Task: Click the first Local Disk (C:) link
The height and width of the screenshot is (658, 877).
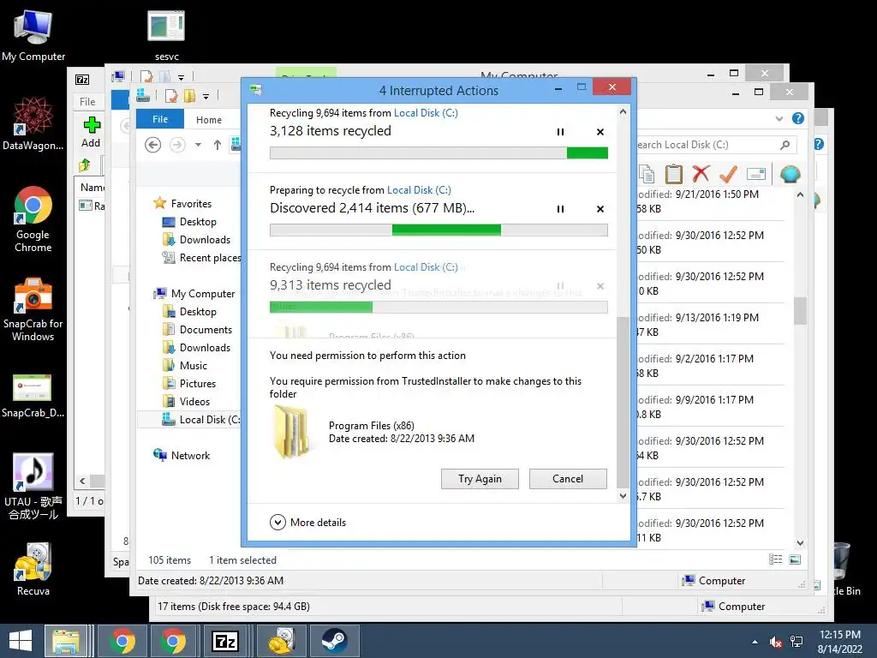Action: pos(426,113)
